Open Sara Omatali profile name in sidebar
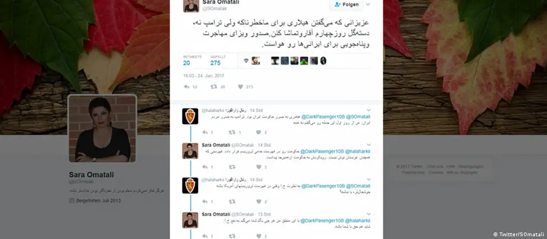This screenshot has width=547, height=239. pyautogui.click(x=91, y=175)
